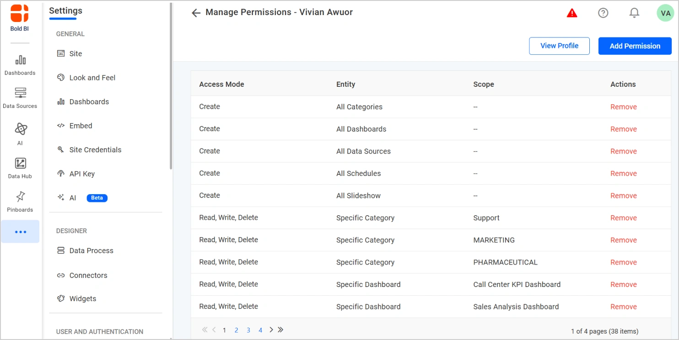Viewport: 679px width, 340px height.
Task: Go back using the arrow beside Manage Permissions
Action: click(x=196, y=13)
